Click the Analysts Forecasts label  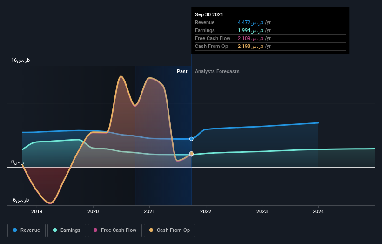click(217, 71)
